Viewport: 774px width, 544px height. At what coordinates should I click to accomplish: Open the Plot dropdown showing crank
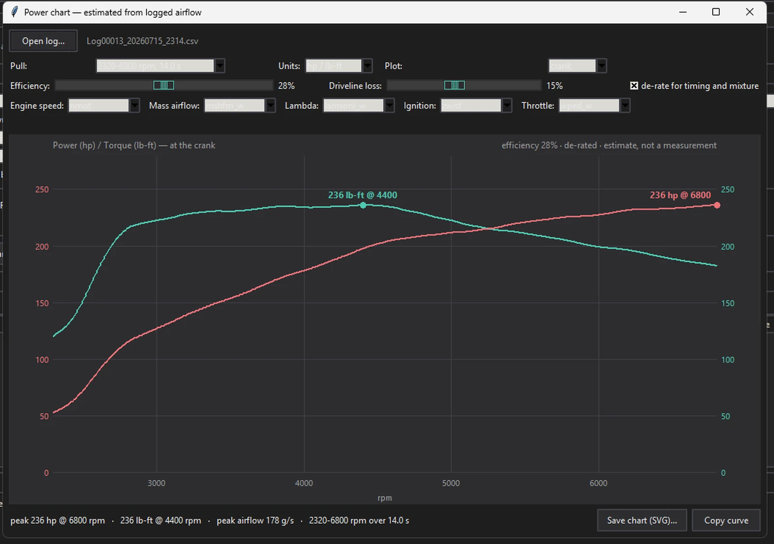(x=578, y=66)
